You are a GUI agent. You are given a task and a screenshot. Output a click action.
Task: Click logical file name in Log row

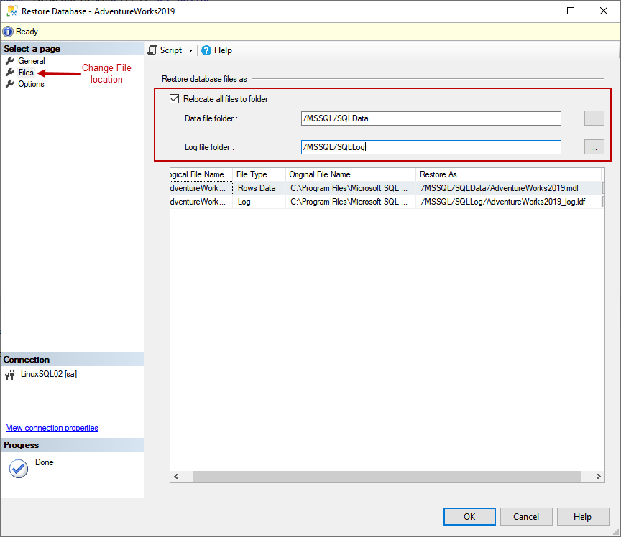(201, 202)
